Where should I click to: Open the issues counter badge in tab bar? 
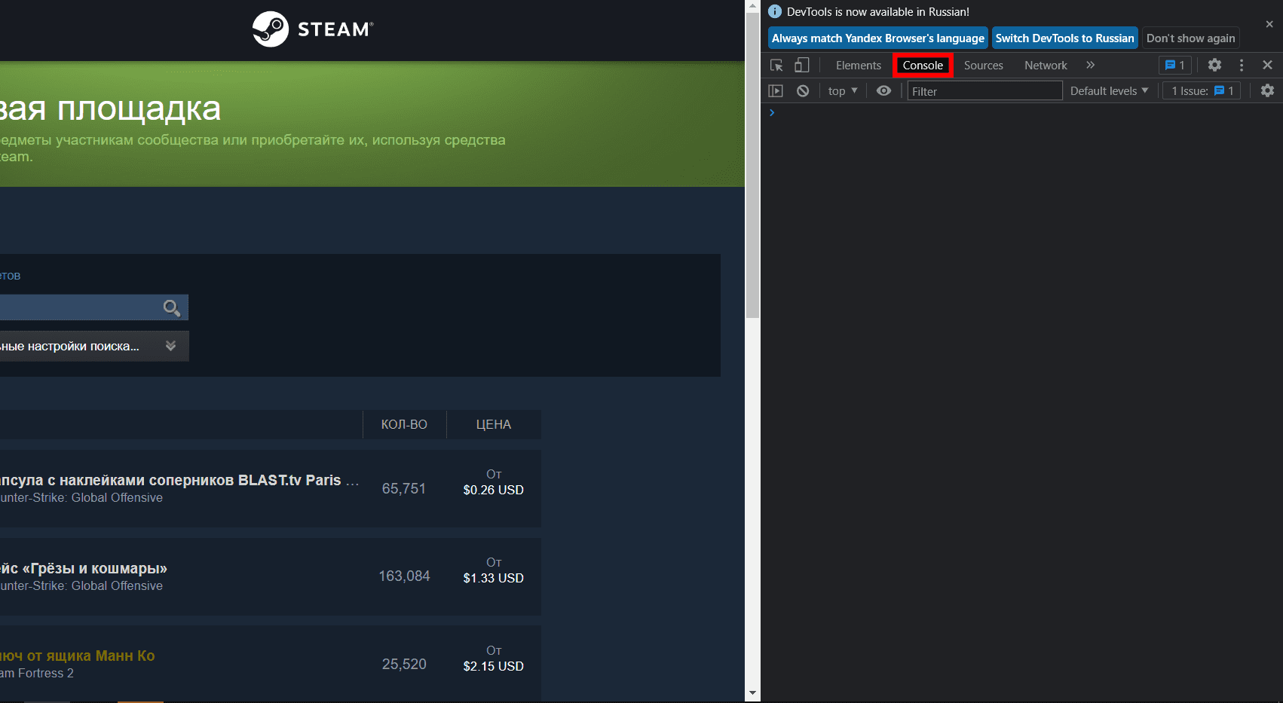pos(1175,66)
